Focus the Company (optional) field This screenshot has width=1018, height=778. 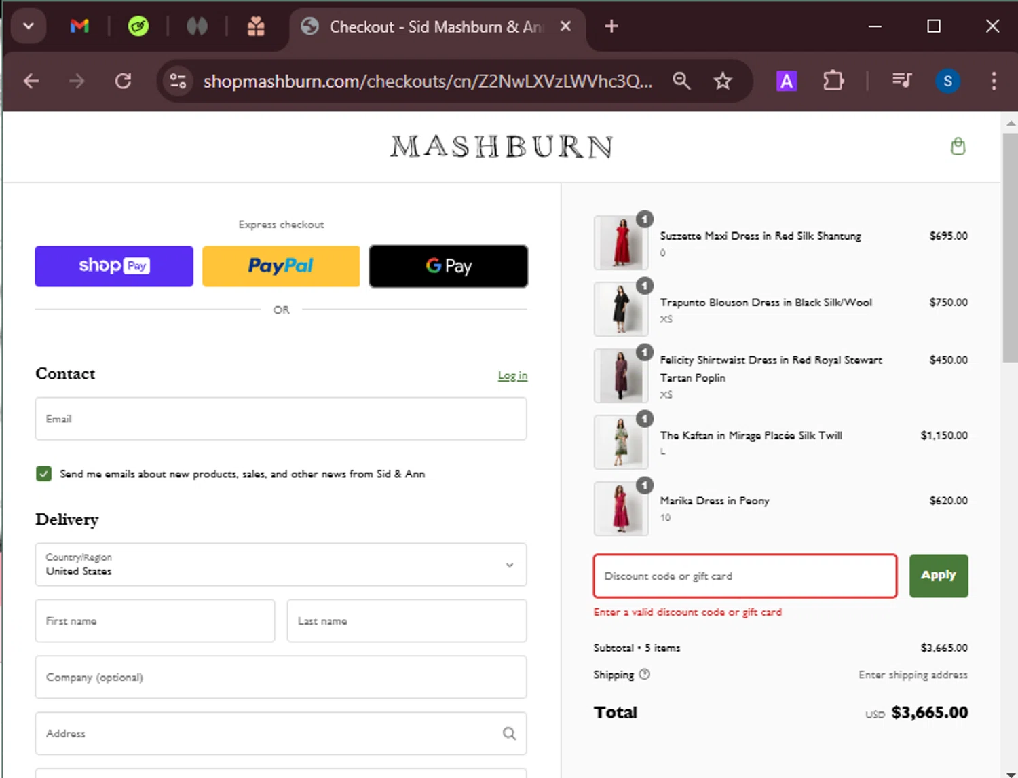pos(281,677)
